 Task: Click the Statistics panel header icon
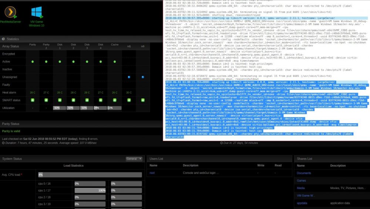pyautogui.click(x=3, y=39)
